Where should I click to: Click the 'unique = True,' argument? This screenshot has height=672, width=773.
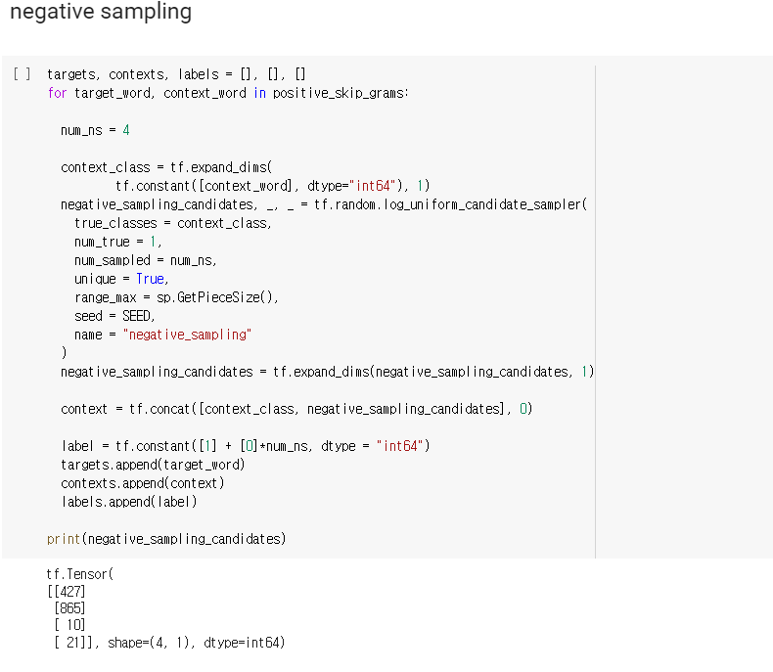(121, 279)
